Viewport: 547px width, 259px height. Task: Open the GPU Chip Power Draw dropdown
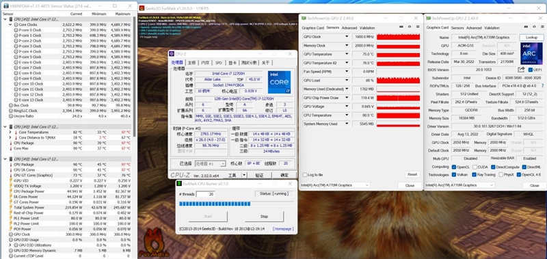click(347, 98)
